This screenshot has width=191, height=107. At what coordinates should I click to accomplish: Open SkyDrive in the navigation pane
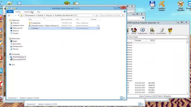coord(15,31)
